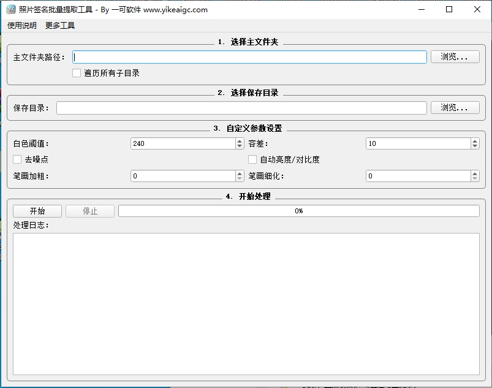This screenshot has height=388, width=492.
Task: Increase 笔画加粗 with the up arrow
Action: [240, 173]
